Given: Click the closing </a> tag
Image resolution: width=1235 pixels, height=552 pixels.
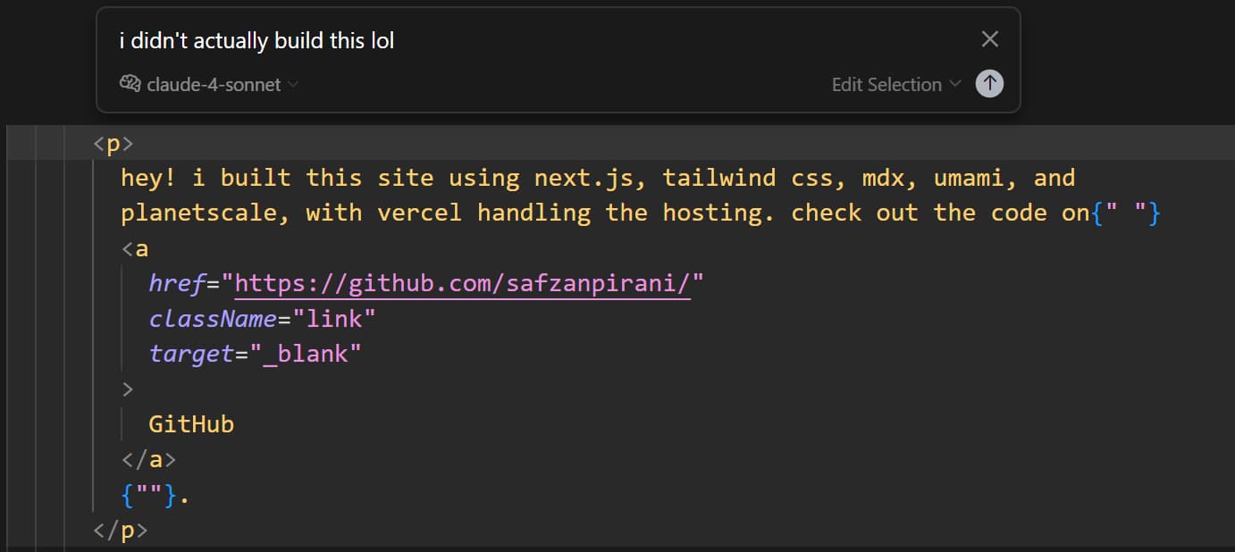Looking at the screenshot, I should pos(149,459).
